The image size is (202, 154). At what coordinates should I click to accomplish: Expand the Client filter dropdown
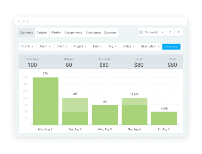[62, 46]
